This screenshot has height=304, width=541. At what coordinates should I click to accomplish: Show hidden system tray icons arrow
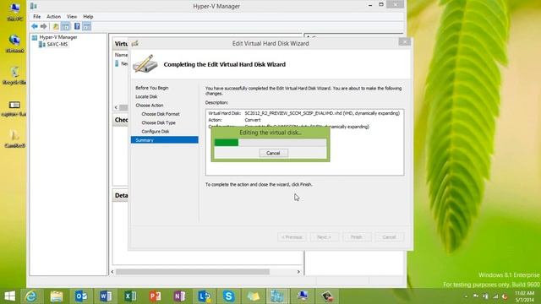(466, 296)
